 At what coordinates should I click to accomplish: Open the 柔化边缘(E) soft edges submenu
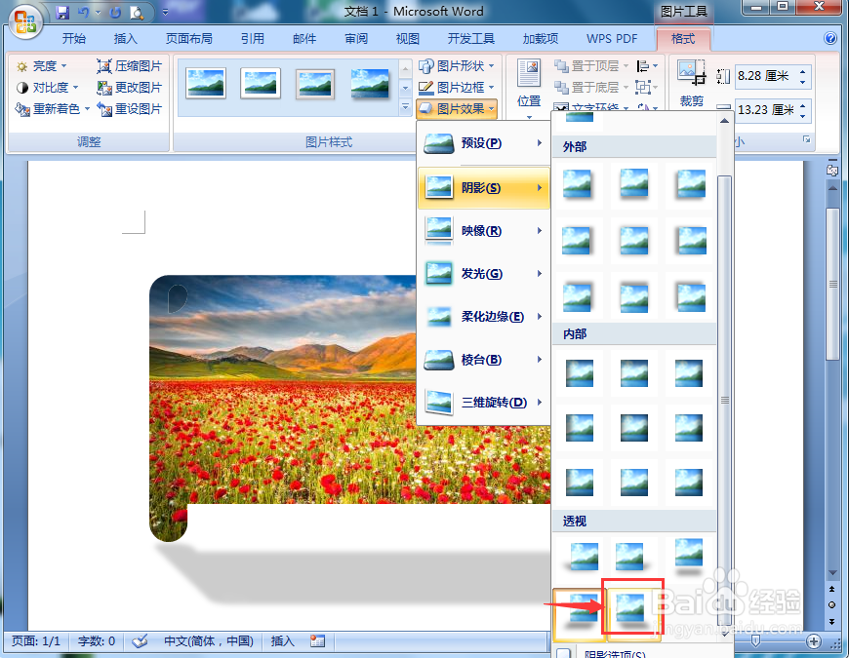(x=483, y=317)
